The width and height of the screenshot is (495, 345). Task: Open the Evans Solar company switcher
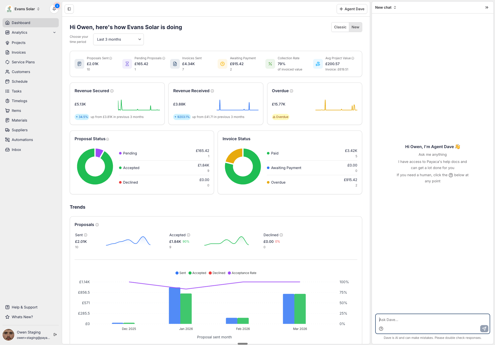pyautogui.click(x=25, y=9)
